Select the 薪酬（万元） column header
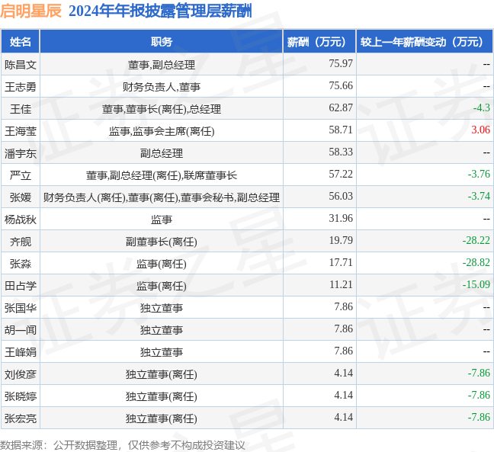 319,42
